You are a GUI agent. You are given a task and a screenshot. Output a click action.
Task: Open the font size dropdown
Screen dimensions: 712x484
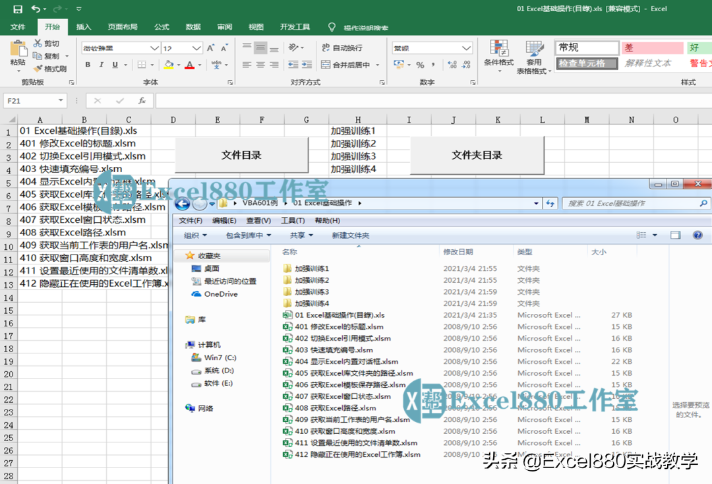click(196, 47)
